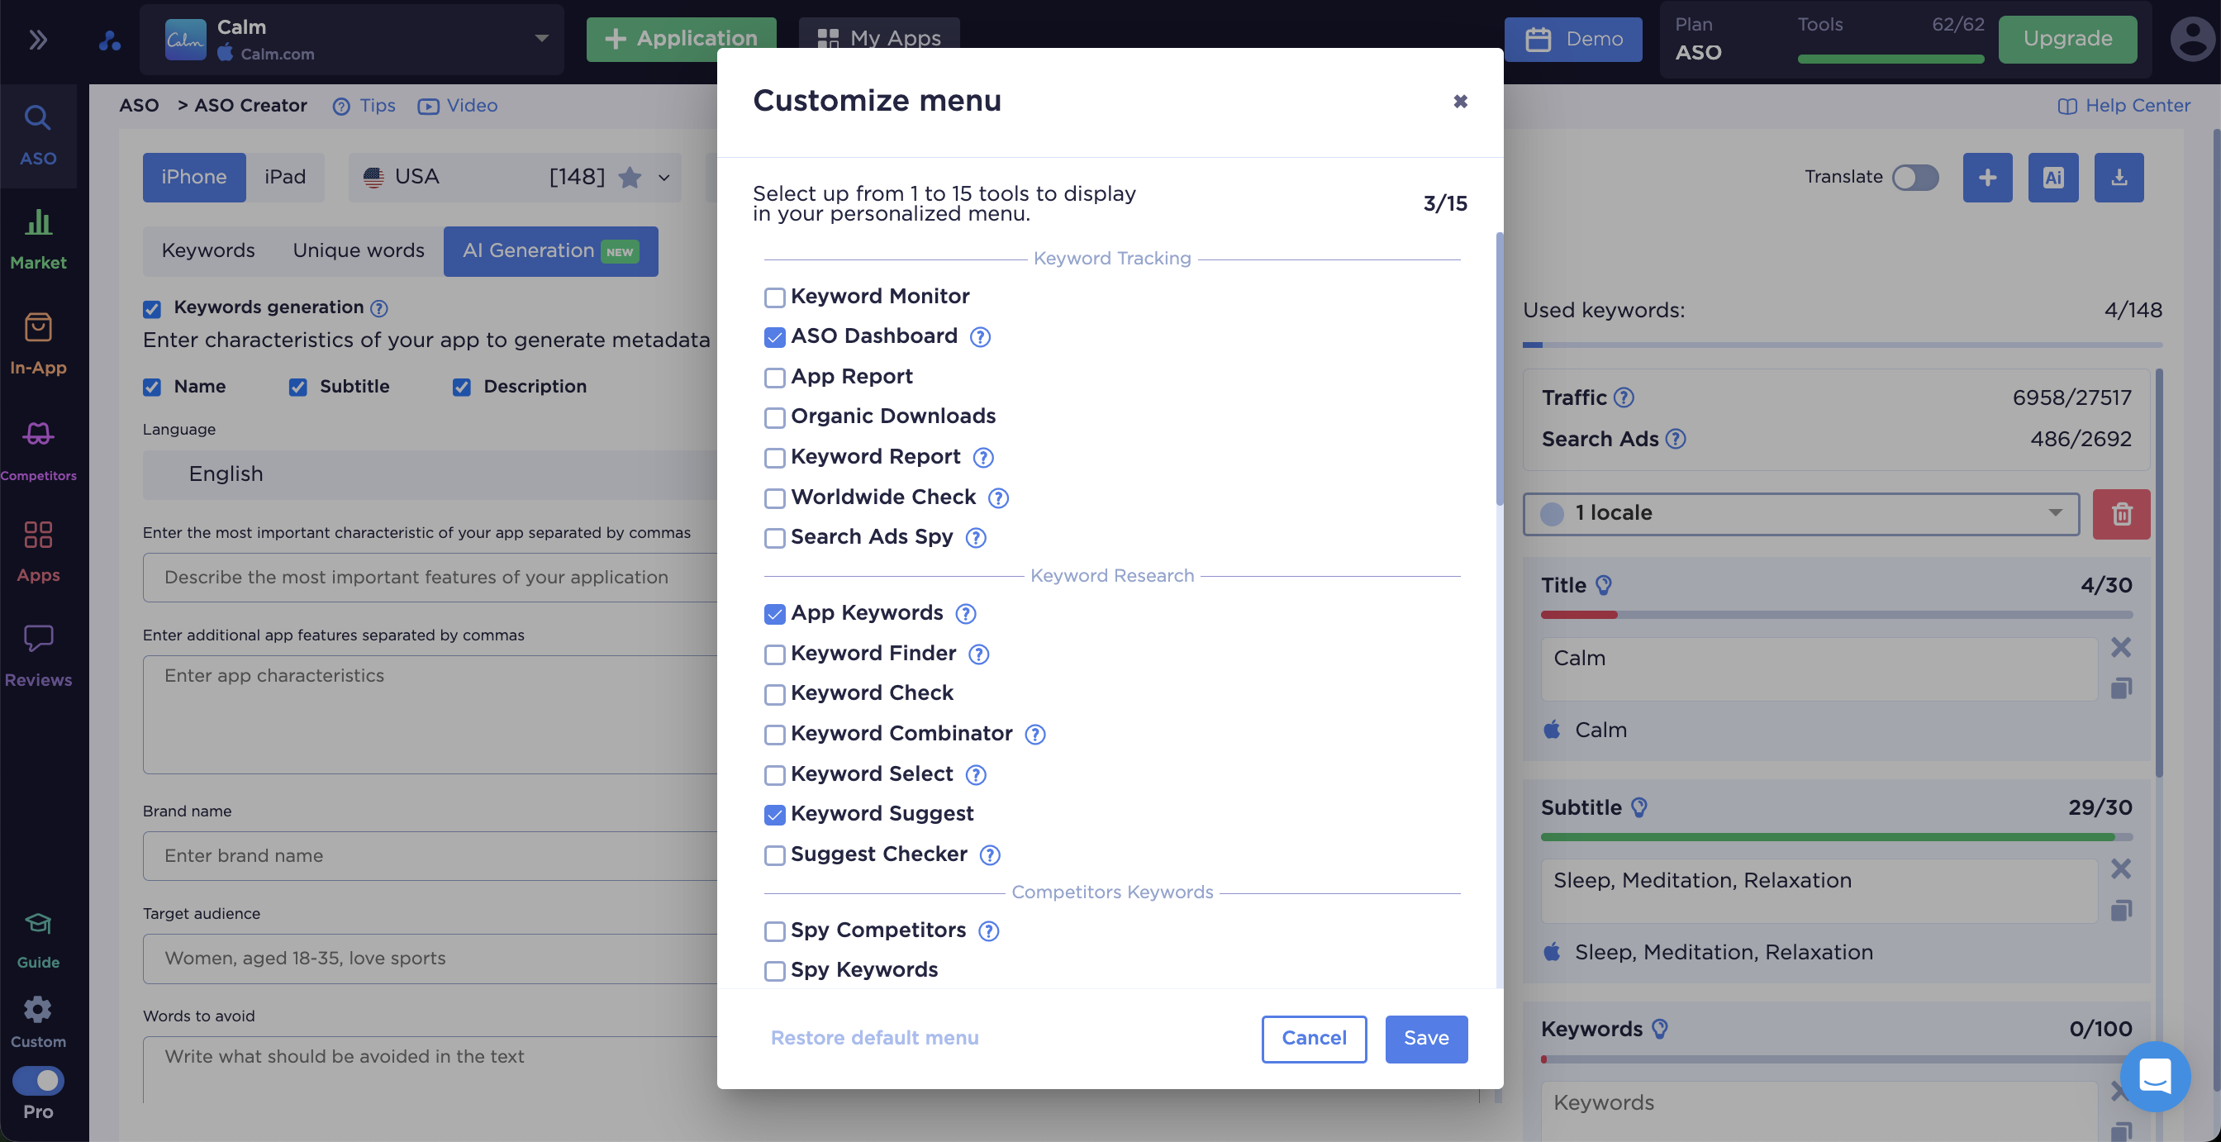Click the Brand name input field
Image resolution: width=2221 pixels, height=1142 pixels.
point(430,855)
